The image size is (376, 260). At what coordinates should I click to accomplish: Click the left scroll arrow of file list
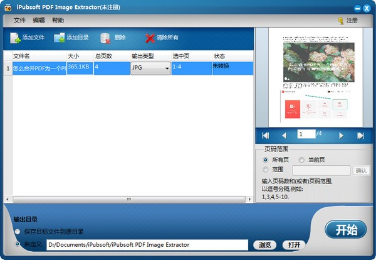point(8,199)
